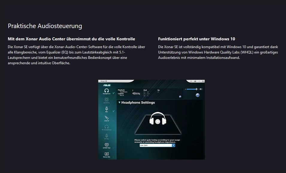
Task: Collapse the Headphone Settings section
Action: click(119, 102)
